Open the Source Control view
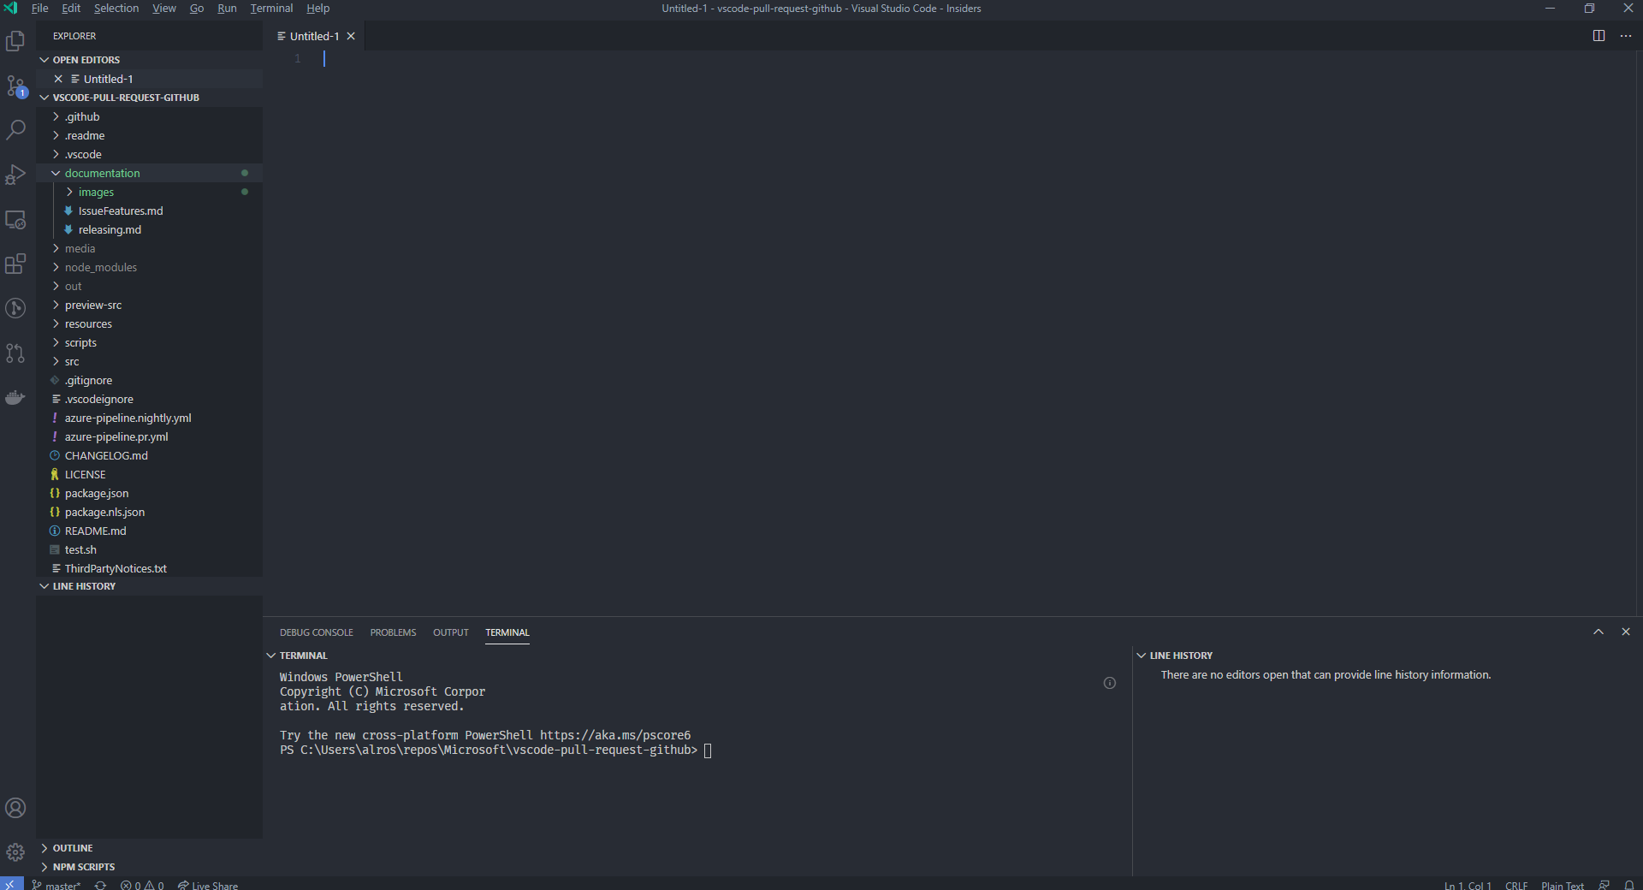The height and width of the screenshot is (890, 1643). pos(15,86)
